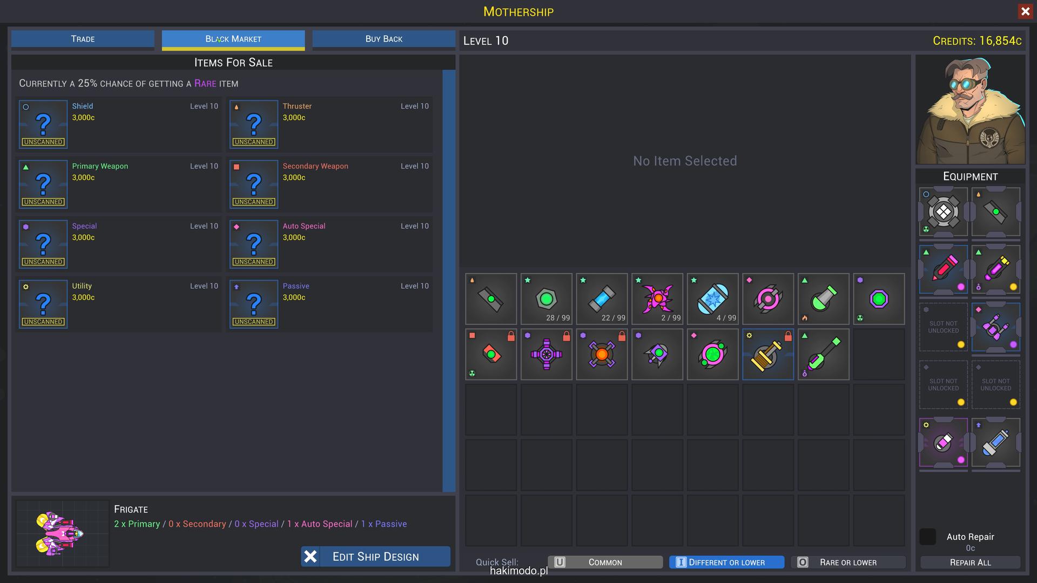Switch to the Trade tab
1037x583 pixels.
click(83, 39)
